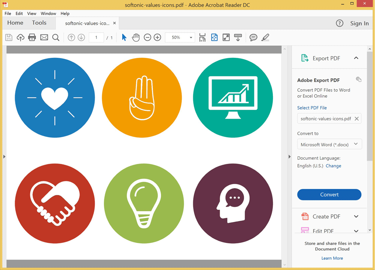The height and width of the screenshot is (270, 375).
Task: Select the Hand pan tool
Action: coord(136,37)
